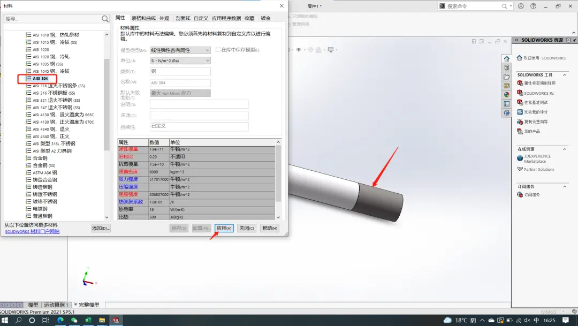Toggle the 'Save model type in library' checkbox
Viewport: 578px width, 326px height.
tap(218, 49)
